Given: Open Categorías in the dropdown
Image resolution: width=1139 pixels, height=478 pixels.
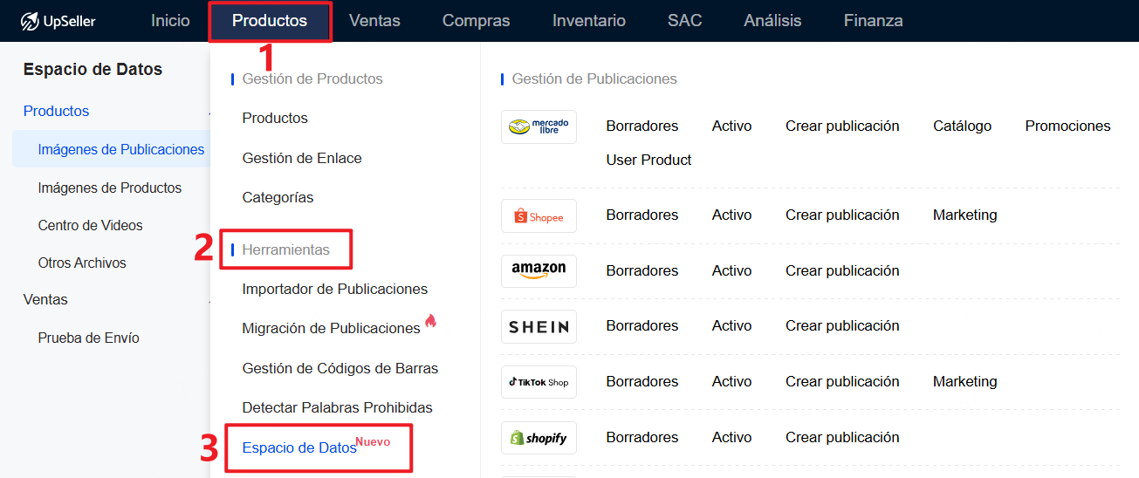Looking at the screenshot, I should [x=278, y=197].
